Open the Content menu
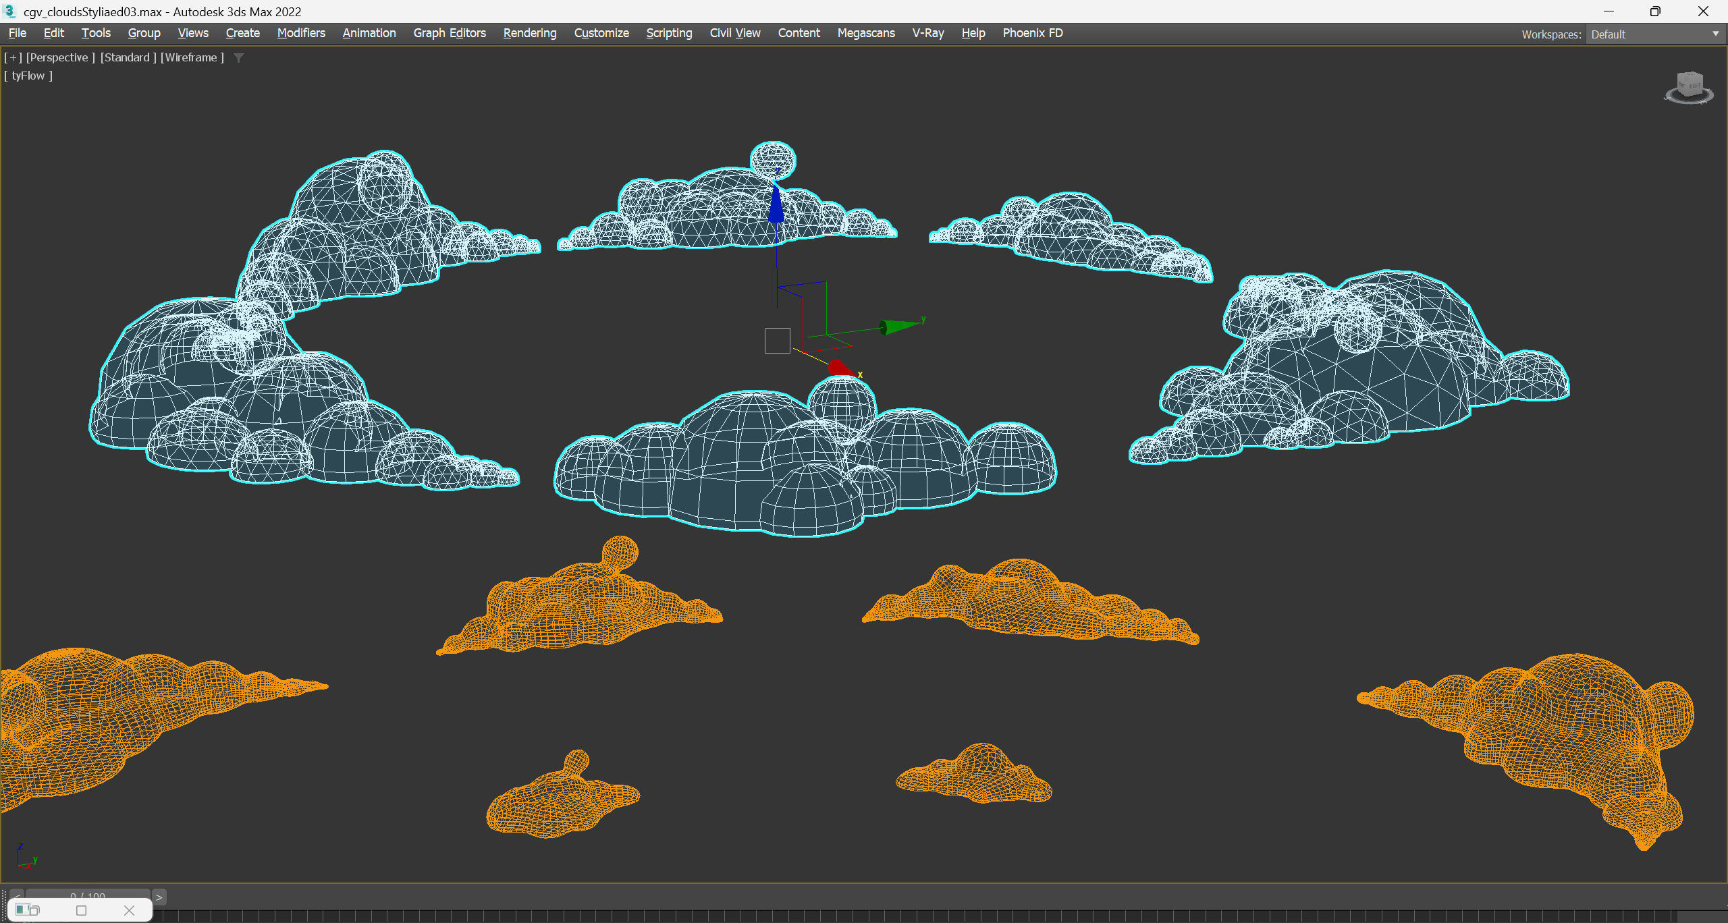 coord(799,33)
